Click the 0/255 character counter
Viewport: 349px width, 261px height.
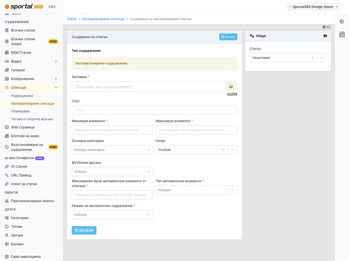(232, 94)
